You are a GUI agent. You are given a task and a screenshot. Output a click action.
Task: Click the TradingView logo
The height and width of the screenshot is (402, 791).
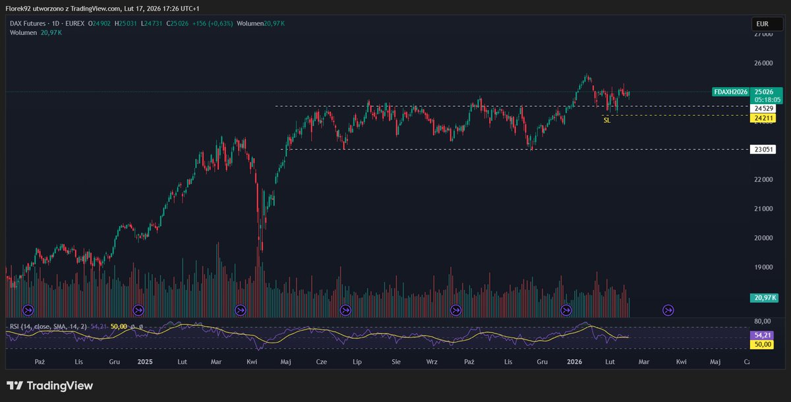click(x=50, y=386)
